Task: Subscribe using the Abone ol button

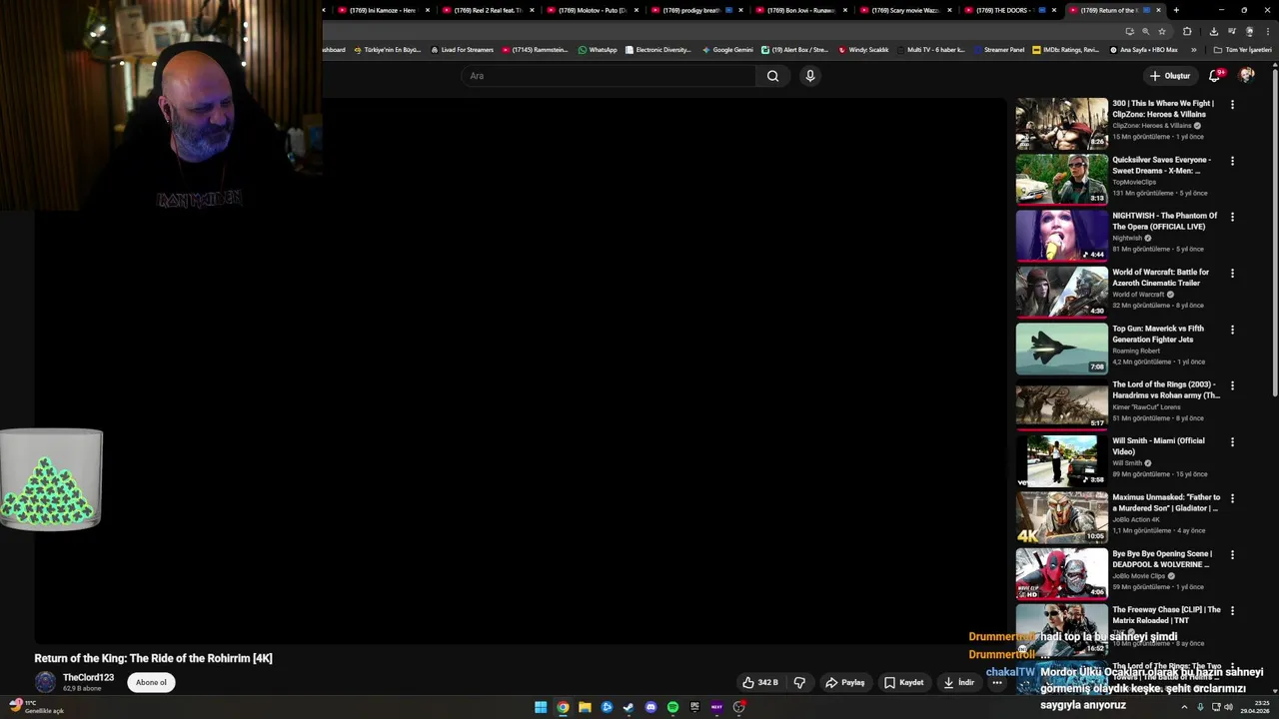Action: pos(151,682)
